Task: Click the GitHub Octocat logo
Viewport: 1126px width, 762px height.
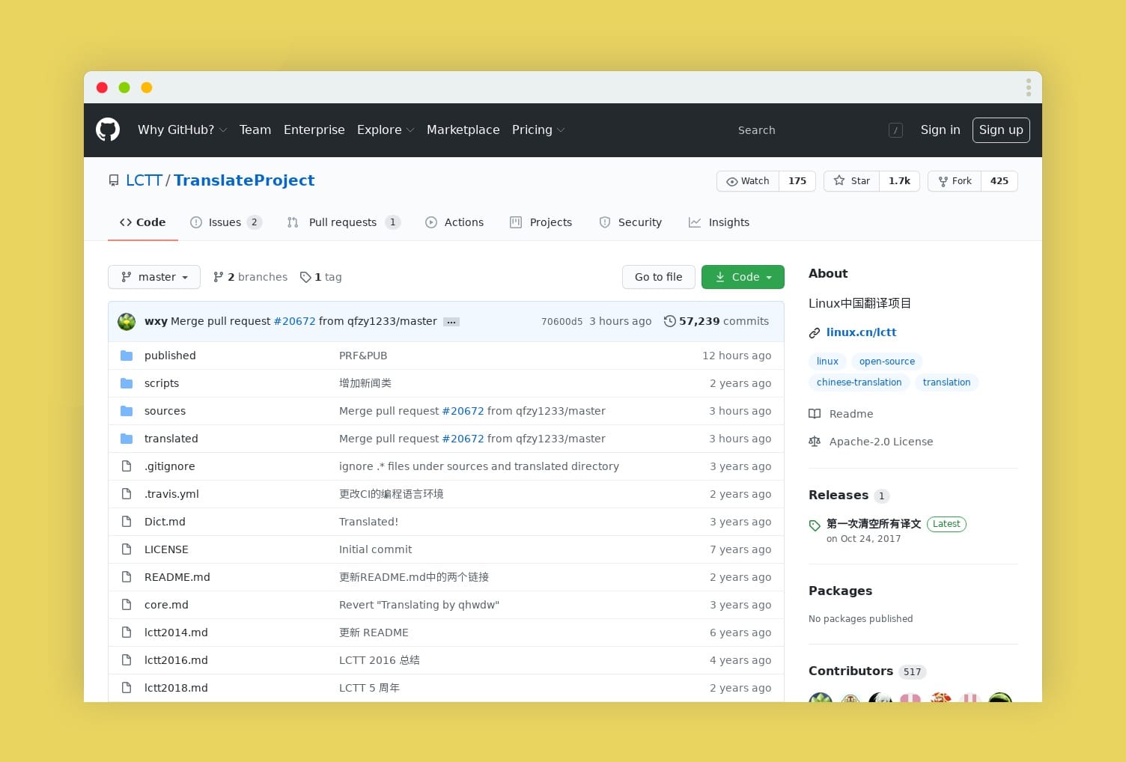Action: tap(108, 129)
